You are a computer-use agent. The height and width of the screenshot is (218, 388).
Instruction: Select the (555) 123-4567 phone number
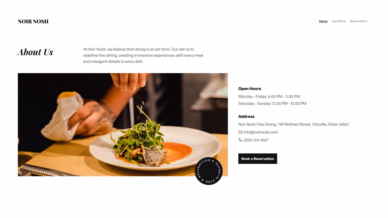coord(256,140)
